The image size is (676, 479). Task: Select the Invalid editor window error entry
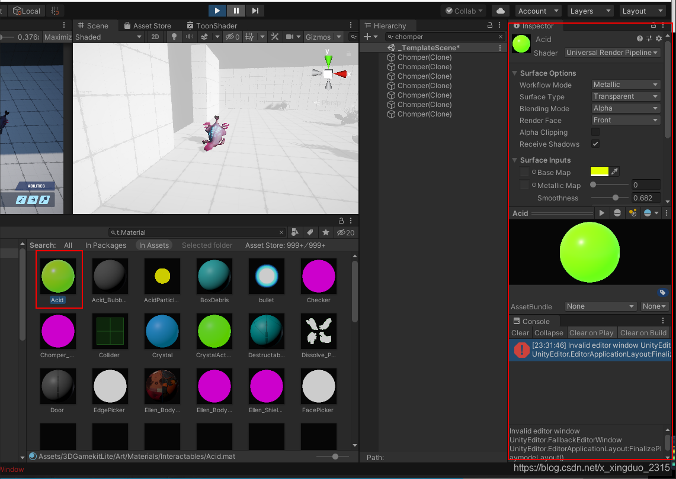point(590,350)
